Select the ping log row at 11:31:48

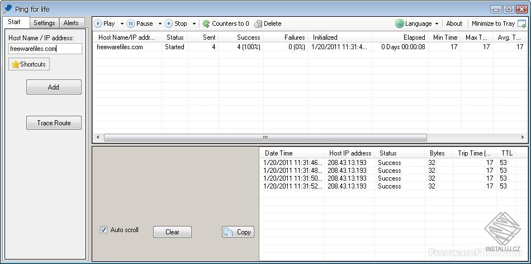[388, 171]
